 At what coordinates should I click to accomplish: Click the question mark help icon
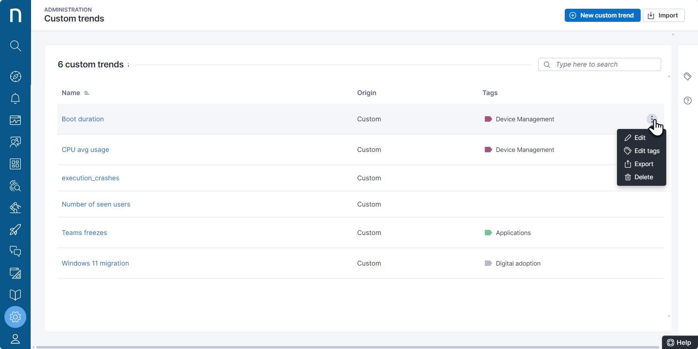688,101
